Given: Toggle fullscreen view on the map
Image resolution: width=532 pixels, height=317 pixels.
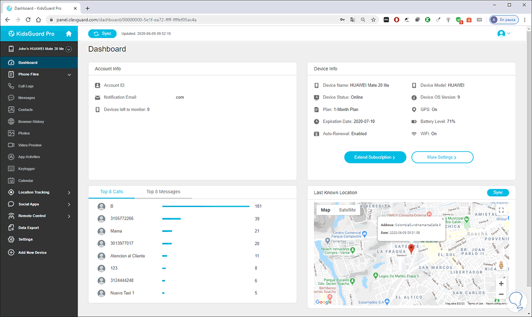Looking at the screenshot, I should point(501,210).
